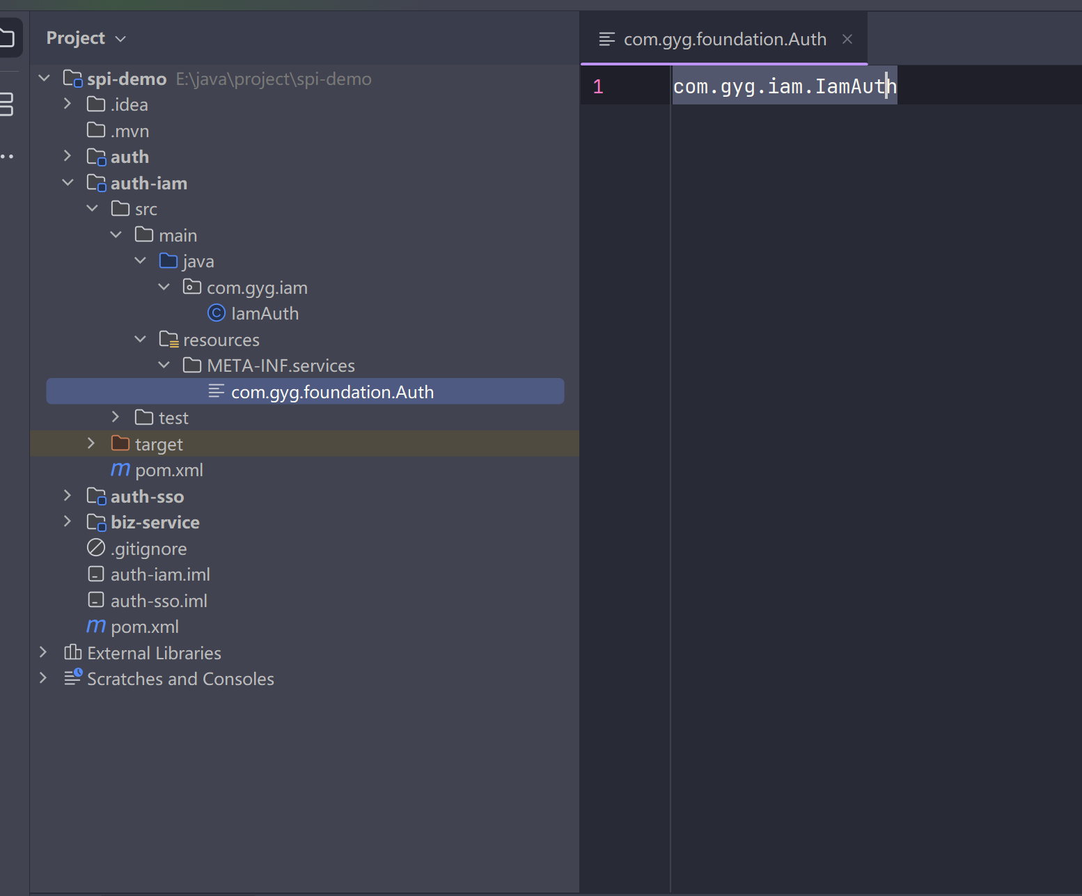The width and height of the screenshot is (1082, 896).
Task: Expand the auth-sso module
Action: 67,496
